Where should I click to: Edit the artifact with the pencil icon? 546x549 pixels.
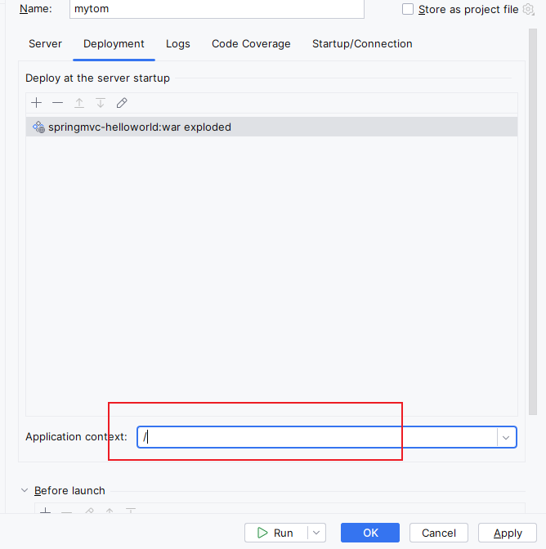(122, 103)
